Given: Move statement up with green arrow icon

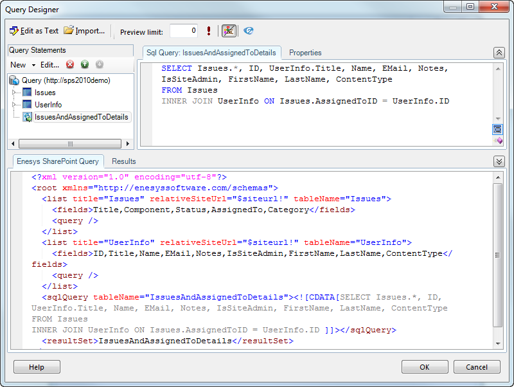Looking at the screenshot, I should click(x=85, y=64).
